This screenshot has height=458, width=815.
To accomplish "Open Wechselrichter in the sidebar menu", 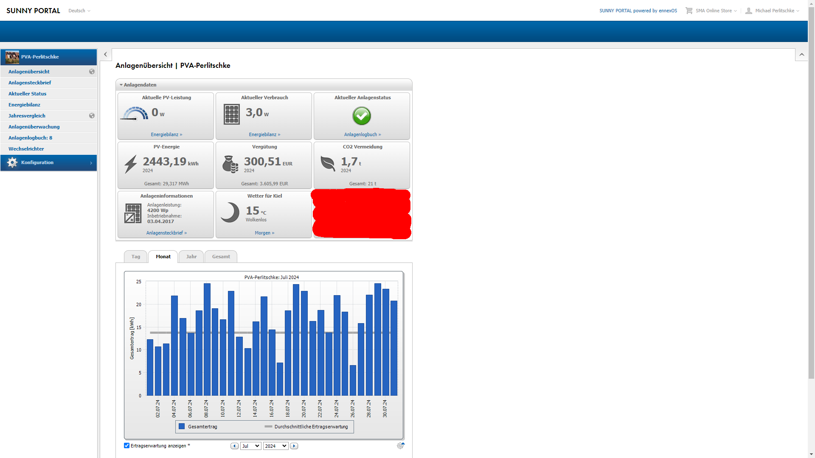I will tap(26, 149).
